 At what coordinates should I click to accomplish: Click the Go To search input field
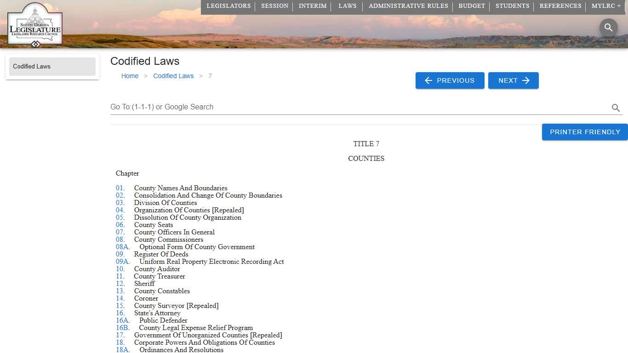pos(322,107)
